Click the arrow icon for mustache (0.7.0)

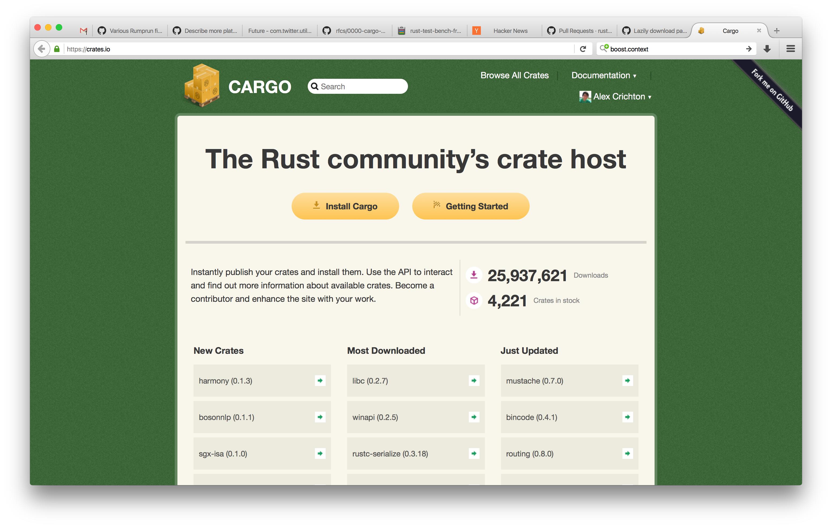(x=627, y=380)
